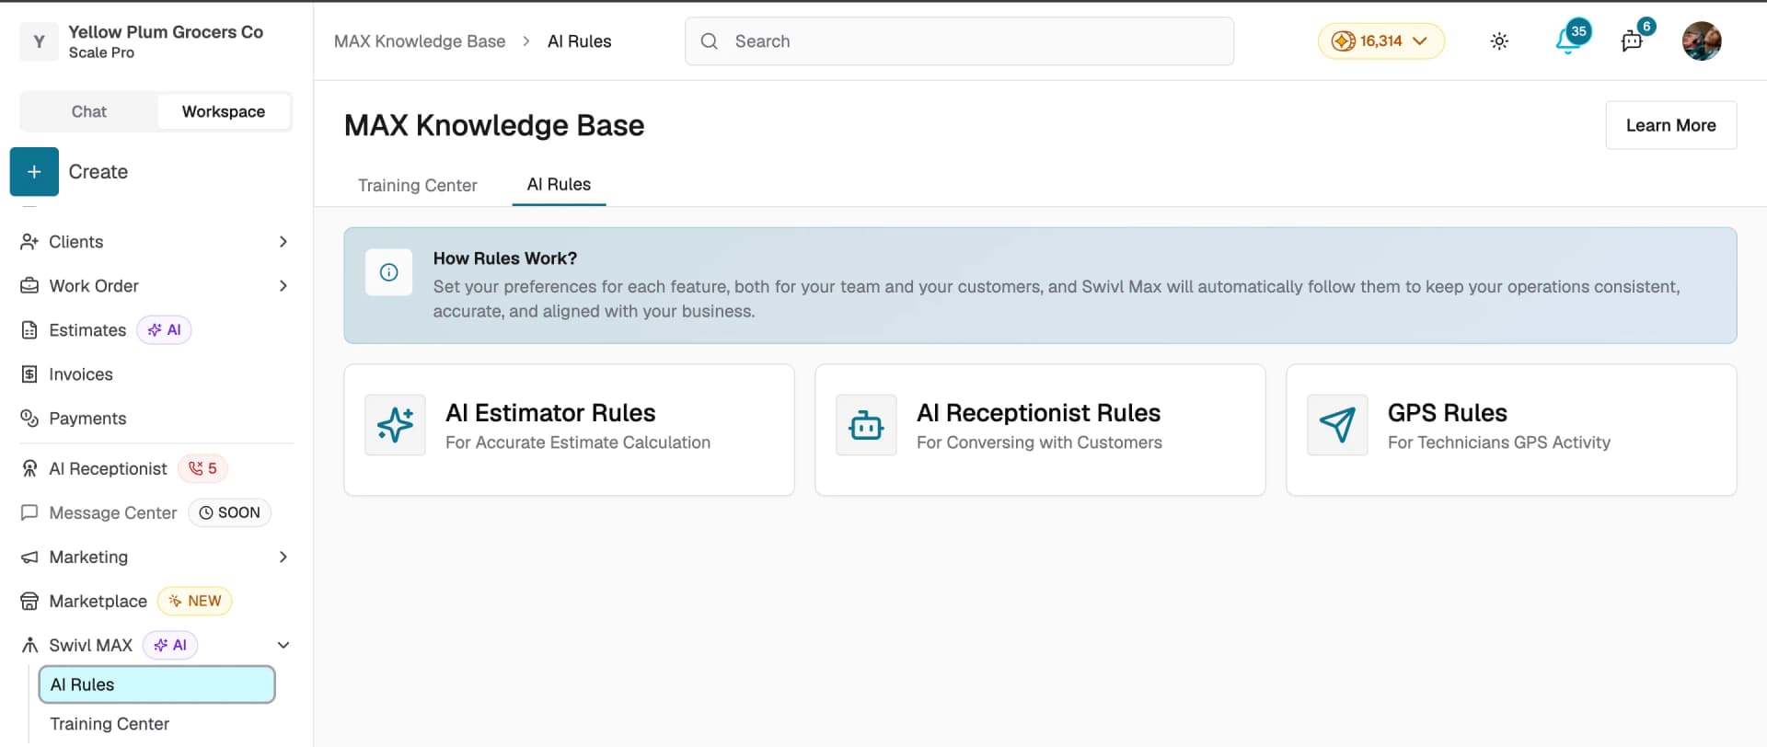Click the AI Receptionist headset icon

click(29, 469)
